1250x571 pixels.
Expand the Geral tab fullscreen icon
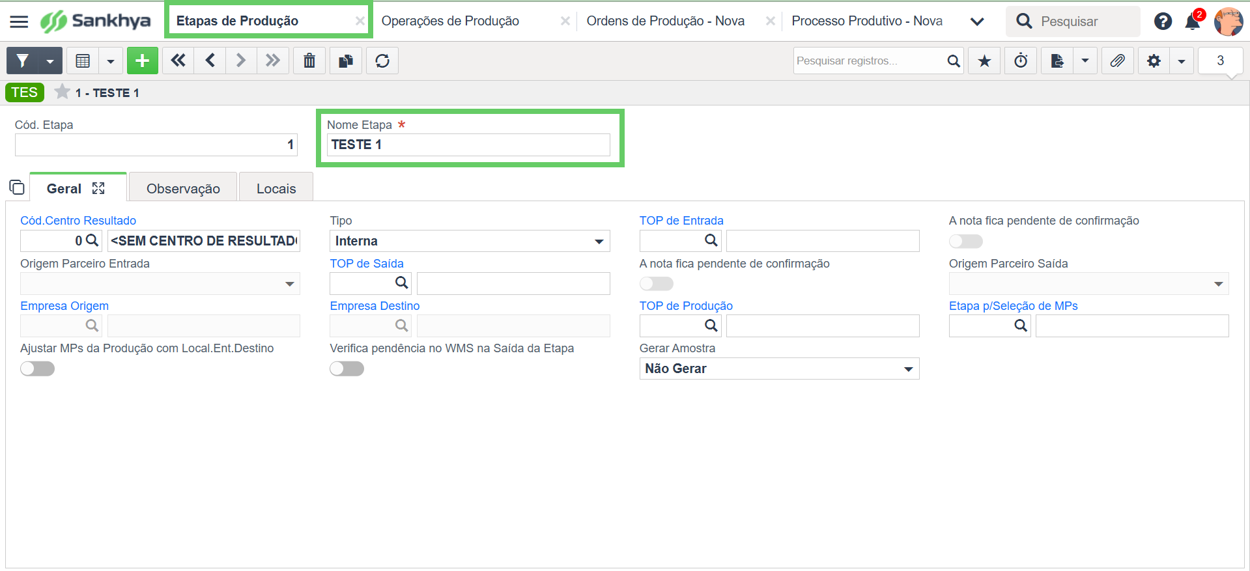click(98, 188)
